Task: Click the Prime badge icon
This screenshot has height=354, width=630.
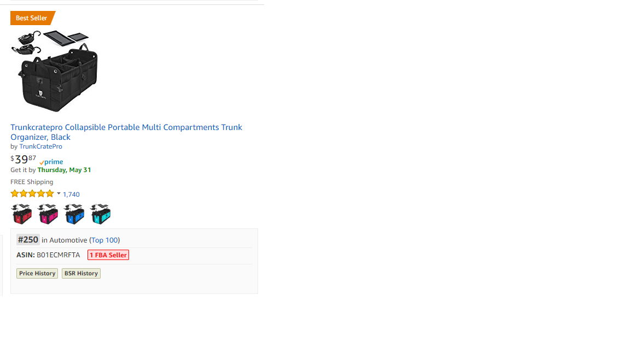Action: tap(51, 162)
